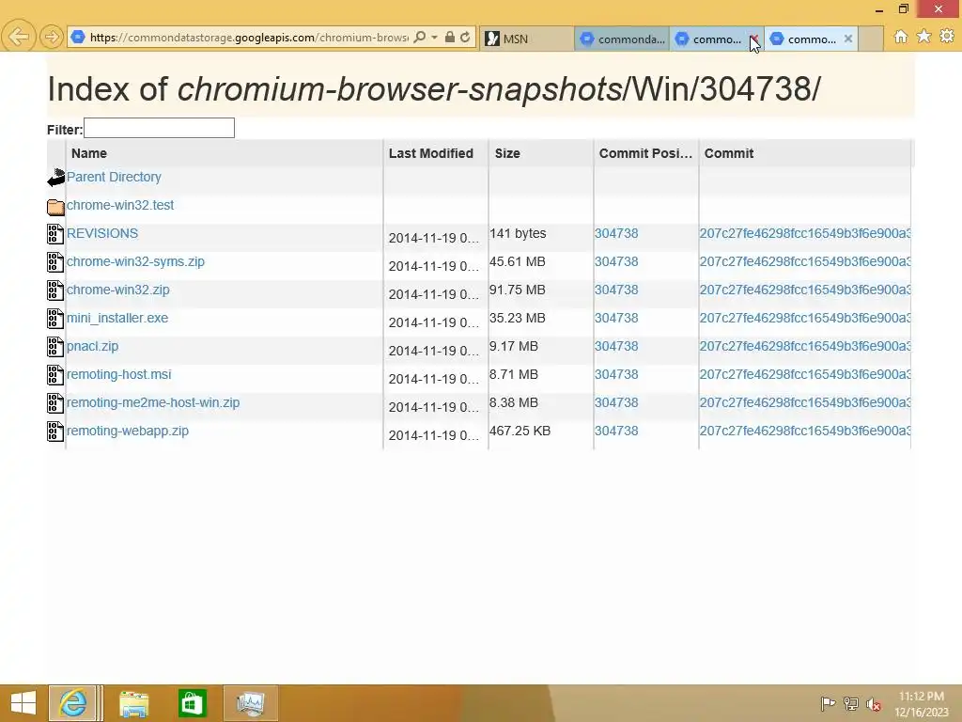Open a new tab with blank tab button
The width and height of the screenshot is (962, 722).
tap(870, 39)
